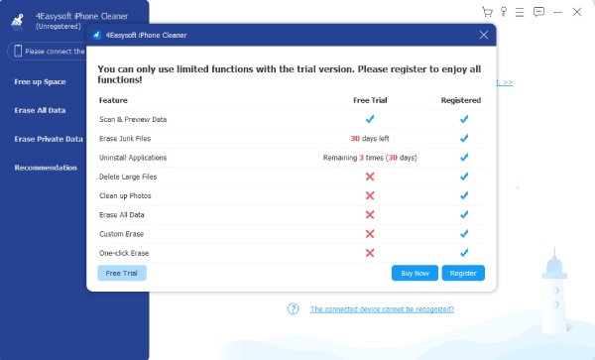Minimize the main iPhone Cleaner window

(x=557, y=12)
